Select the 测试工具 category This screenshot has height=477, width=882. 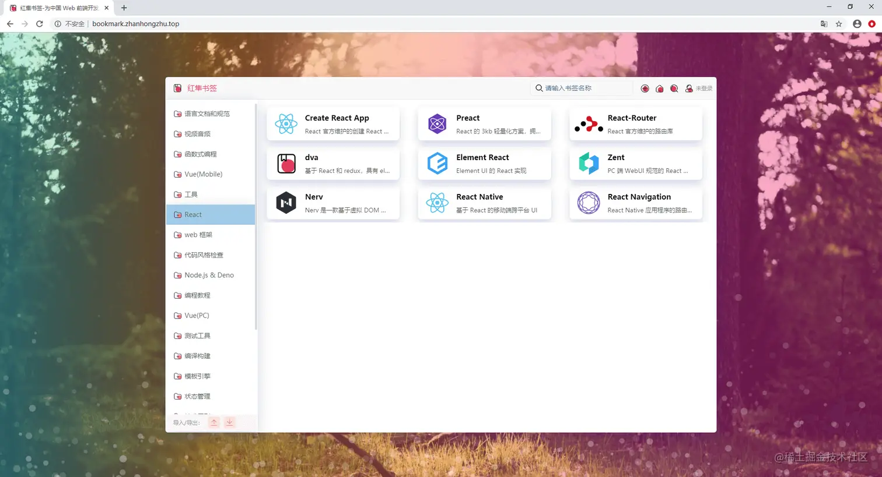coord(211,335)
